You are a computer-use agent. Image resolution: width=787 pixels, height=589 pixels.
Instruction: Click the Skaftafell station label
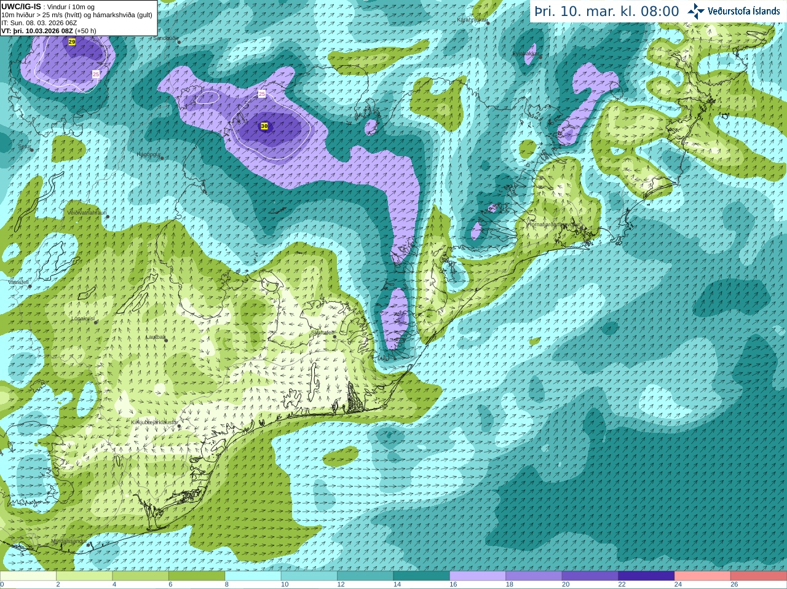pyautogui.click(x=322, y=333)
